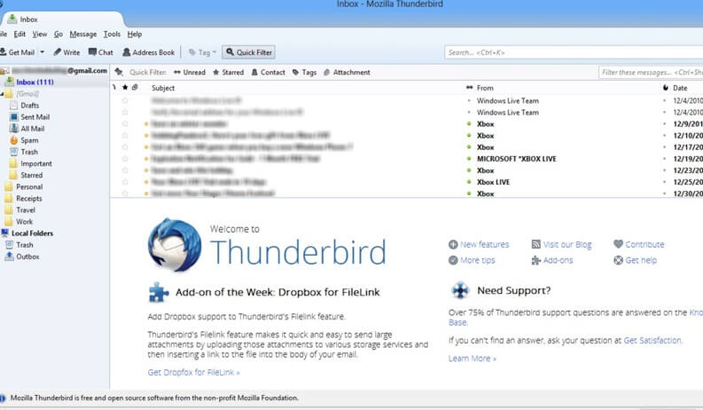Select Inbox (111) folder
This screenshot has width=703, height=410.
35,83
